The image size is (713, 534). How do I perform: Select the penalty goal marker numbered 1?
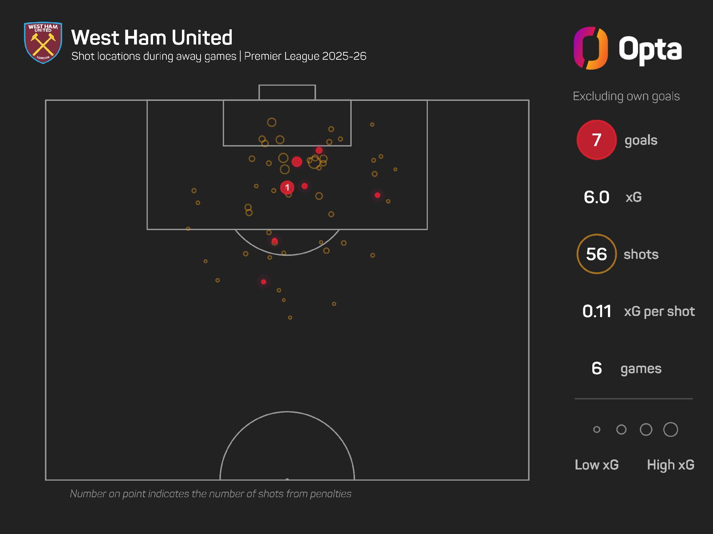287,188
